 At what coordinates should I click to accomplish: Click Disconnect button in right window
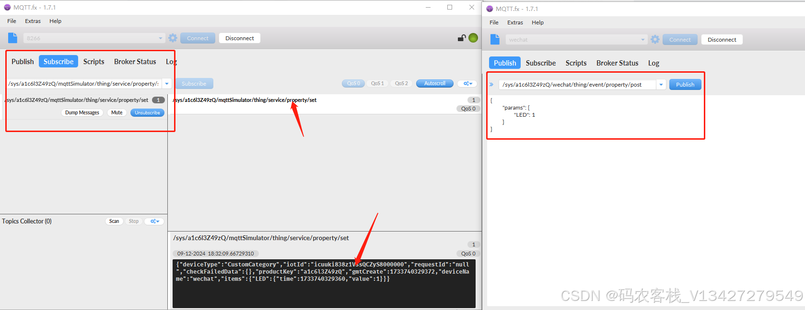click(722, 40)
